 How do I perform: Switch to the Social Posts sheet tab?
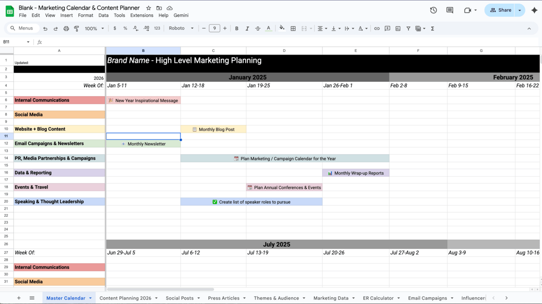(180, 298)
